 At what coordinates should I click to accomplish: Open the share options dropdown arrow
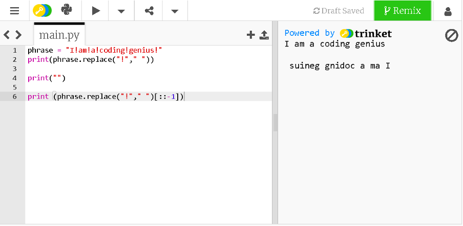pos(175,11)
